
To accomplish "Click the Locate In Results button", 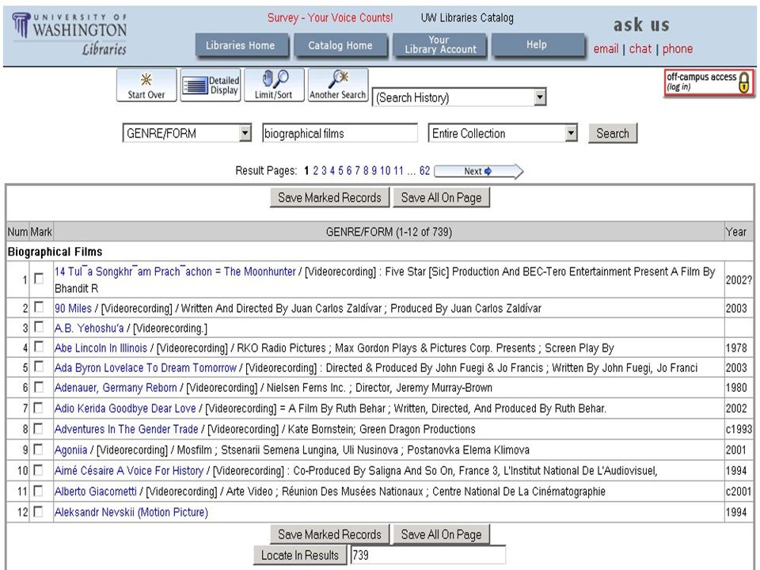I will click(300, 556).
